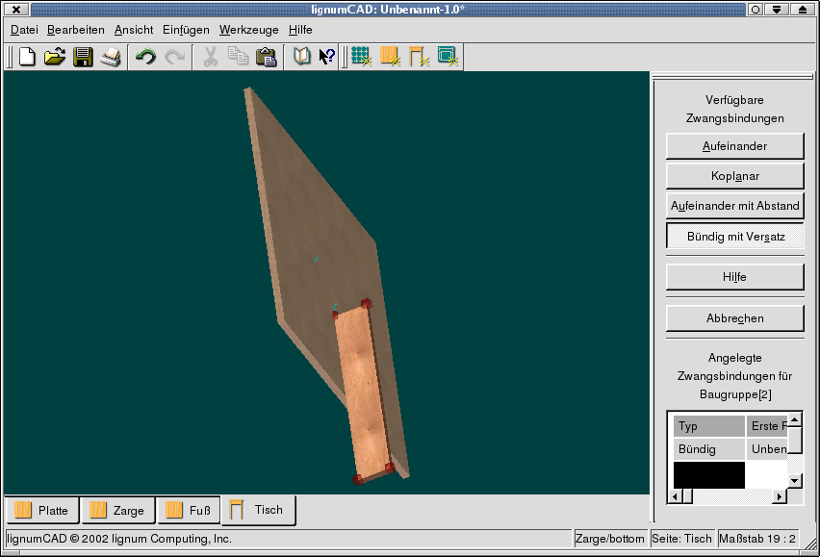
Task: Insert a new assembly table icon
Action: [x=419, y=56]
